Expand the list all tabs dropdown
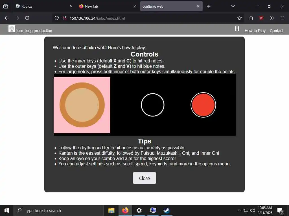Viewport: 289px width, 216px height. (233, 6)
